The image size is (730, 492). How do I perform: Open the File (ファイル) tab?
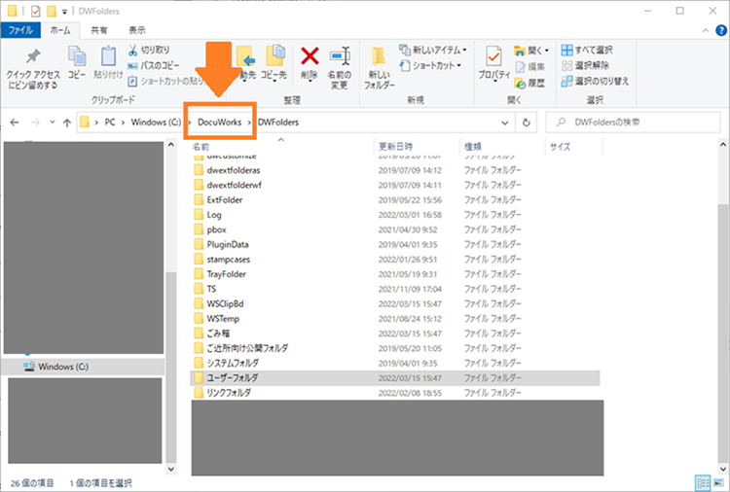(20, 30)
